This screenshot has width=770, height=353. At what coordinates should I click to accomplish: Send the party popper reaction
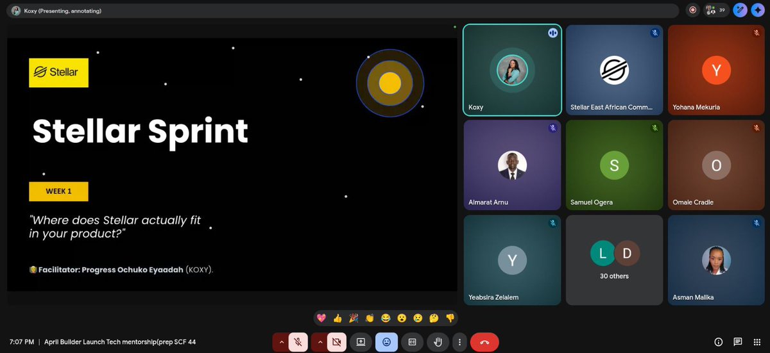[354, 318]
